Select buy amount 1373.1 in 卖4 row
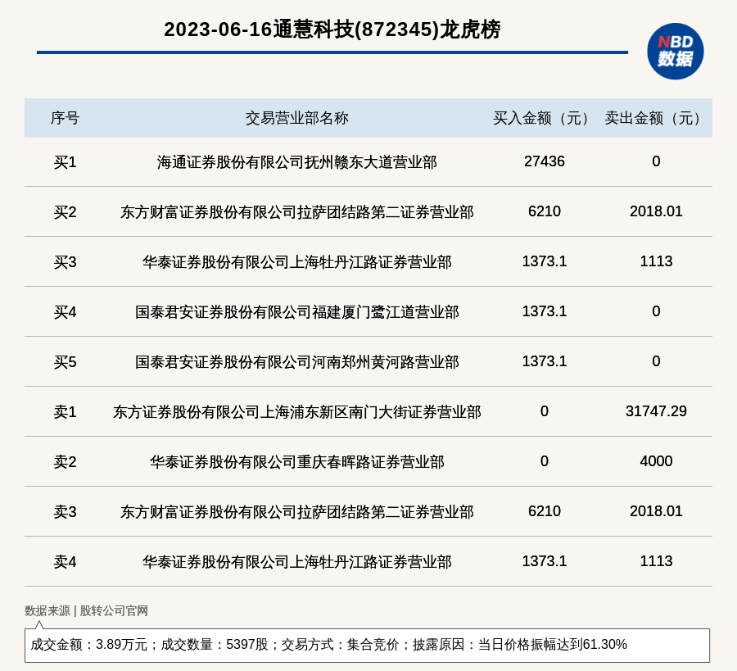737x671 pixels. point(545,560)
